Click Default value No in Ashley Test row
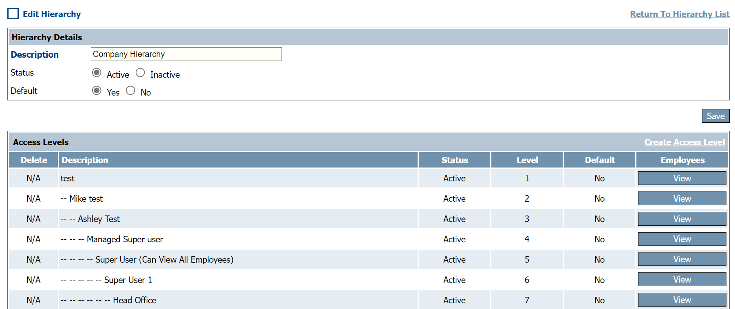Image resolution: width=735 pixels, height=309 pixels. [x=599, y=219]
